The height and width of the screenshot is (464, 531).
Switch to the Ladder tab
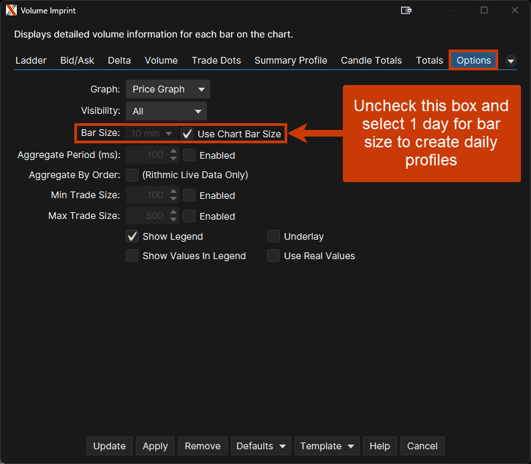pyautogui.click(x=31, y=60)
